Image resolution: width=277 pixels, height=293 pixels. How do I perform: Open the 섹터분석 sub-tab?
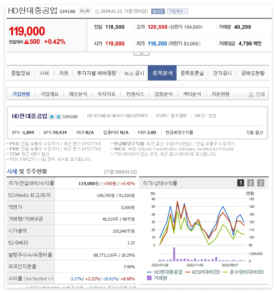tap(192, 93)
